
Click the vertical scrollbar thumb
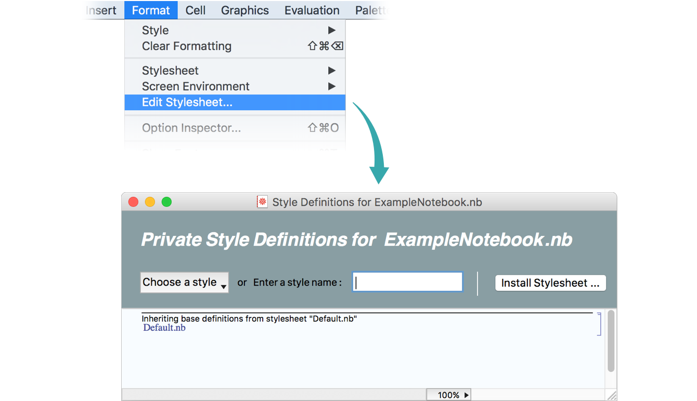611,341
